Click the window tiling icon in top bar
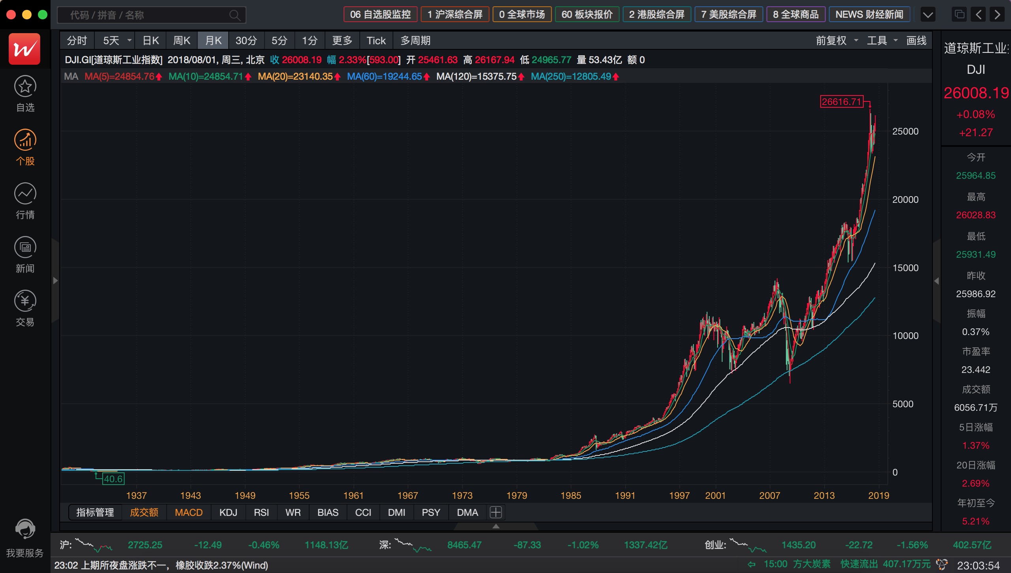This screenshot has width=1011, height=573. point(960,15)
